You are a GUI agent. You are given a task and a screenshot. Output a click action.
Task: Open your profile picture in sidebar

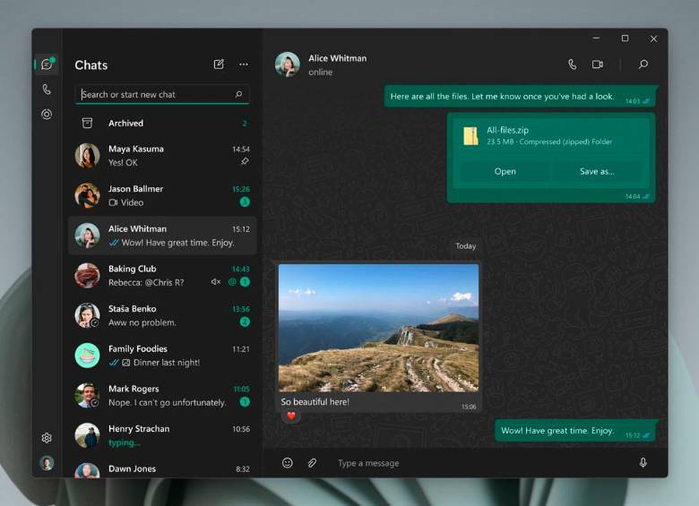pos(47,463)
